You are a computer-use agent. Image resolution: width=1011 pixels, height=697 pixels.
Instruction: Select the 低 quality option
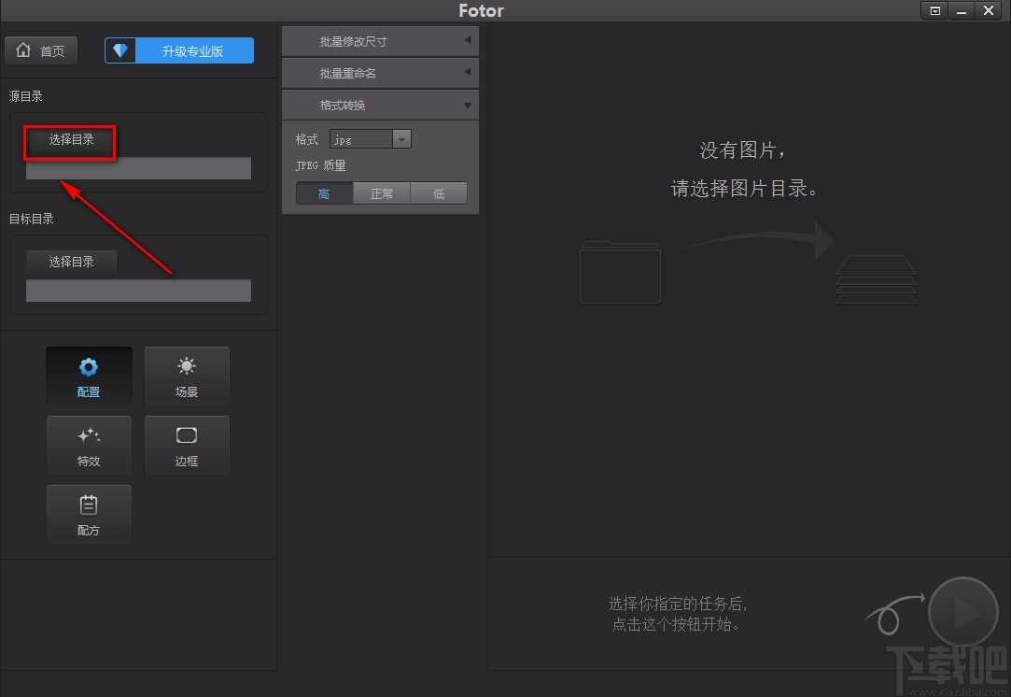(x=439, y=193)
